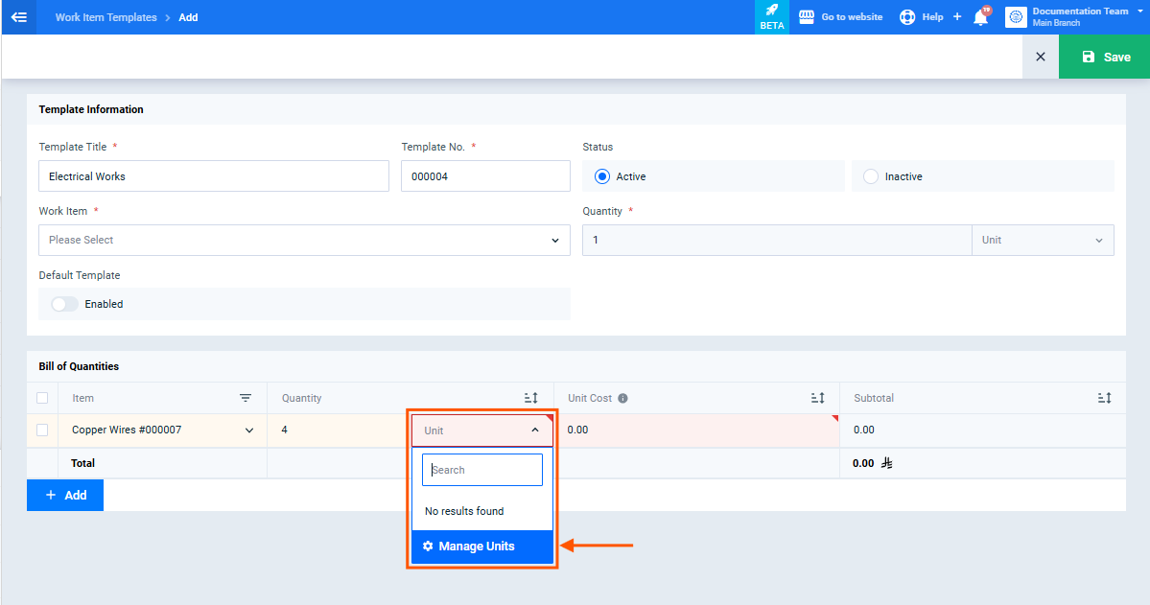Click the back arrow menu icon

(19, 17)
